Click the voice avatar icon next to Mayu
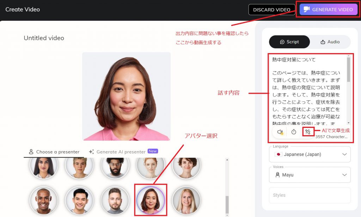This screenshot has width=361, height=217. (277, 175)
